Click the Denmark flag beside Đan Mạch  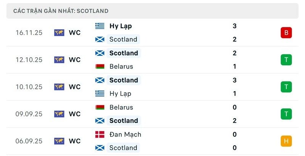point(100,134)
